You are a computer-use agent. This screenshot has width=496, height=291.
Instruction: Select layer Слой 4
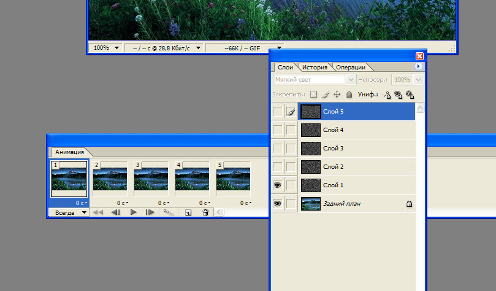(357, 130)
